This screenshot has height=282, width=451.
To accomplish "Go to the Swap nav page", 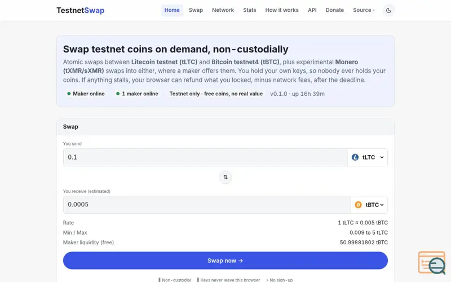I will (196, 10).
